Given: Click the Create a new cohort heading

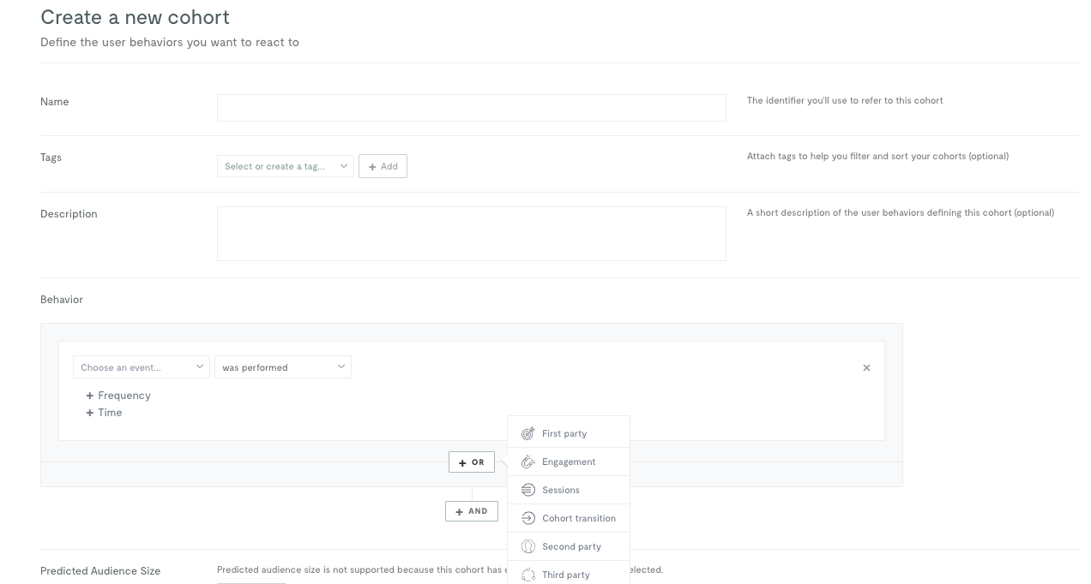Looking at the screenshot, I should (135, 17).
